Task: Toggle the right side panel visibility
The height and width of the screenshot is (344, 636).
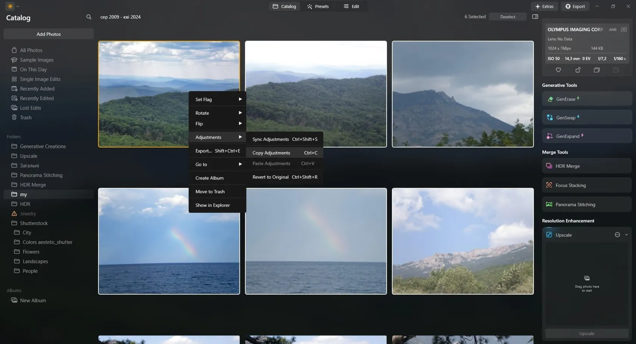Action: pos(535,17)
